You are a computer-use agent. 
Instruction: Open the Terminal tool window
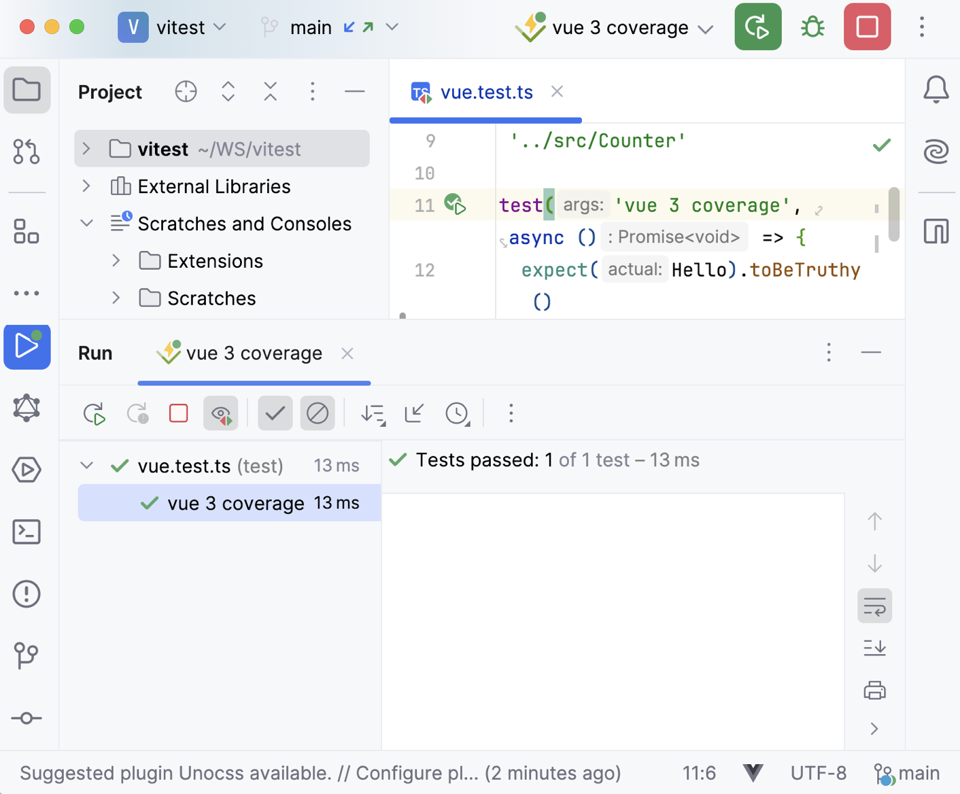click(x=27, y=532)
